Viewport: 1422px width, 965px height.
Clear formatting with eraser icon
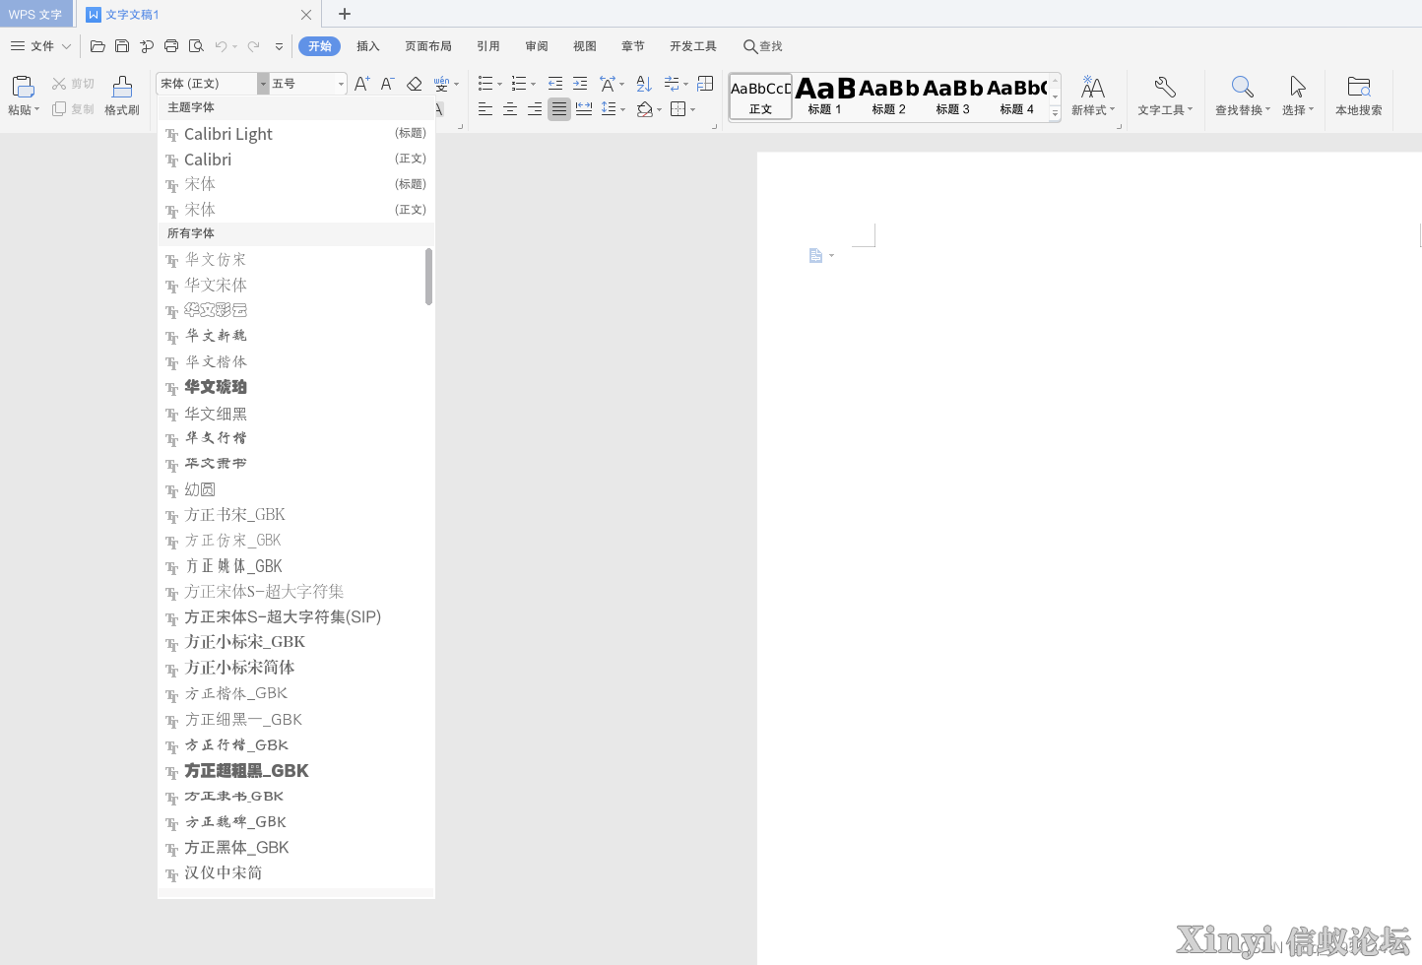(415, 84)
